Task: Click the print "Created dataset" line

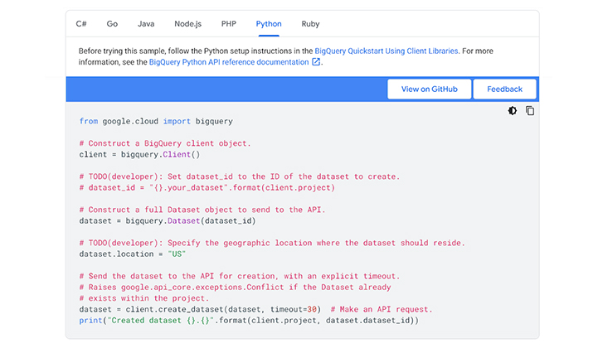Action: click(x=249, y=320)
